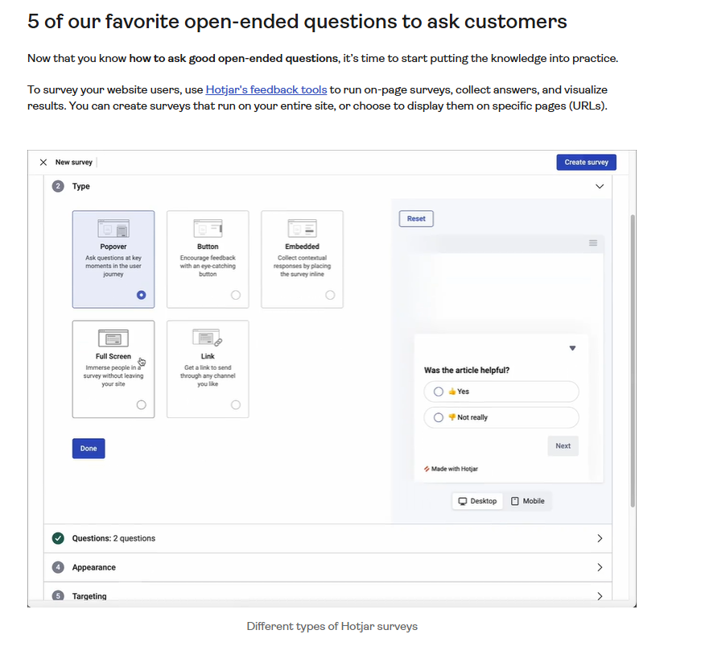Click the Full Screen survey type icon
705x655 pixels.
(113, 338)
